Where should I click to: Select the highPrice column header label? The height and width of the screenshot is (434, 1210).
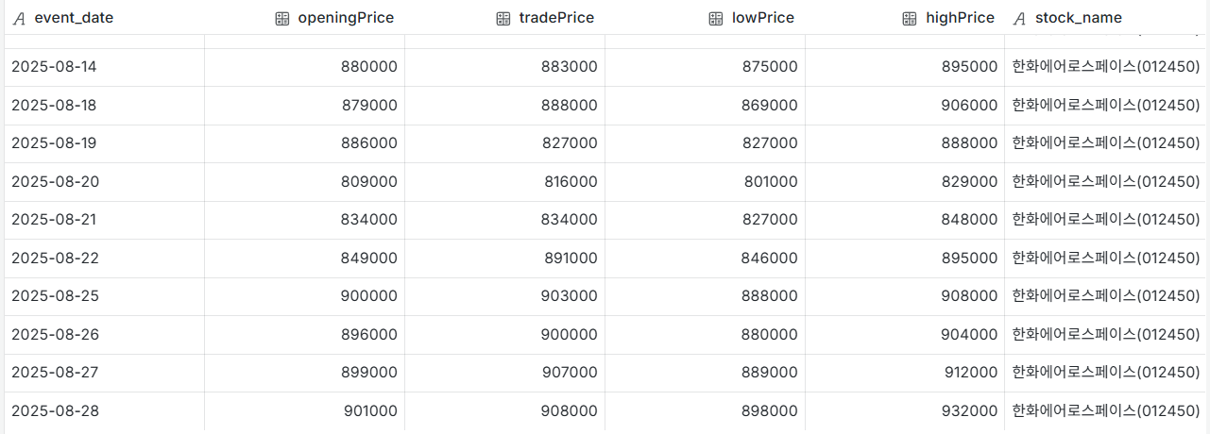(961, 18)
